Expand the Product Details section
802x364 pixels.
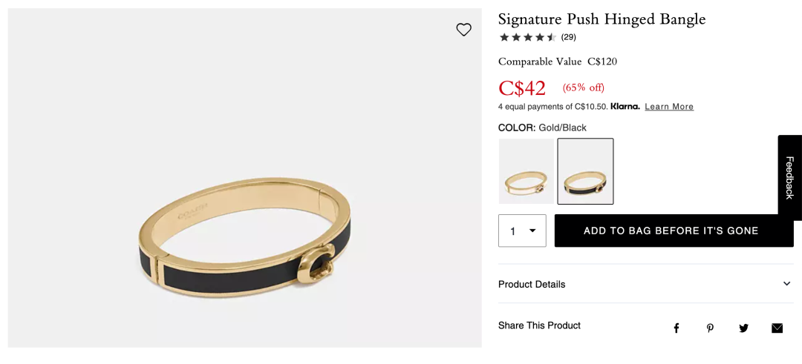click(645, 284)
